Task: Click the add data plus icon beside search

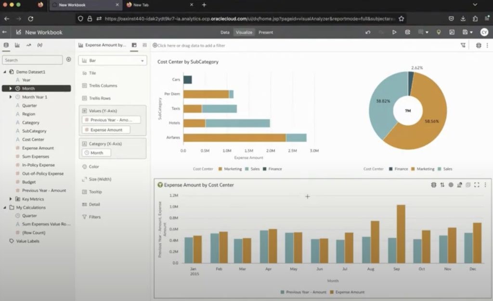Action: pos(68,59)
